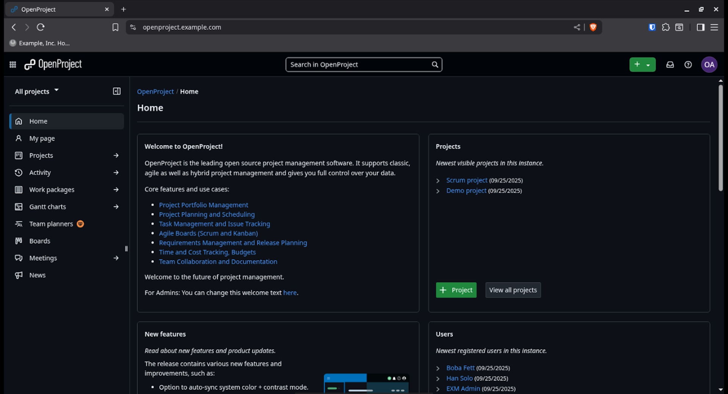The width and height of the screenshot is (728, 394).
Task: Open the OA avatar menu
Action: pyautogui.click(x=709, y=64)
